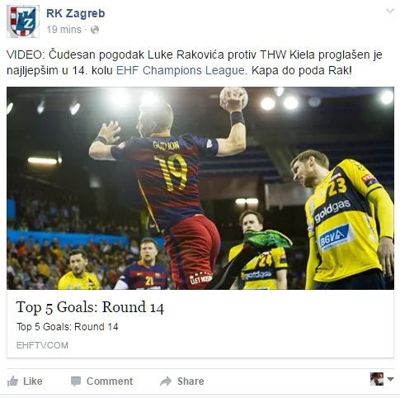
Task: Click the Comment button label
Action: click(x=110, y=381)
